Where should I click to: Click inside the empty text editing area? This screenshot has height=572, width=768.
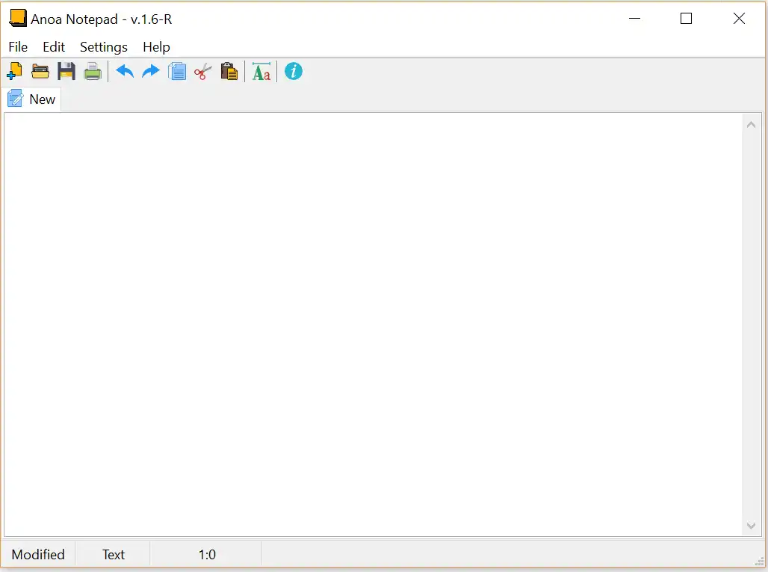(374, 325)
